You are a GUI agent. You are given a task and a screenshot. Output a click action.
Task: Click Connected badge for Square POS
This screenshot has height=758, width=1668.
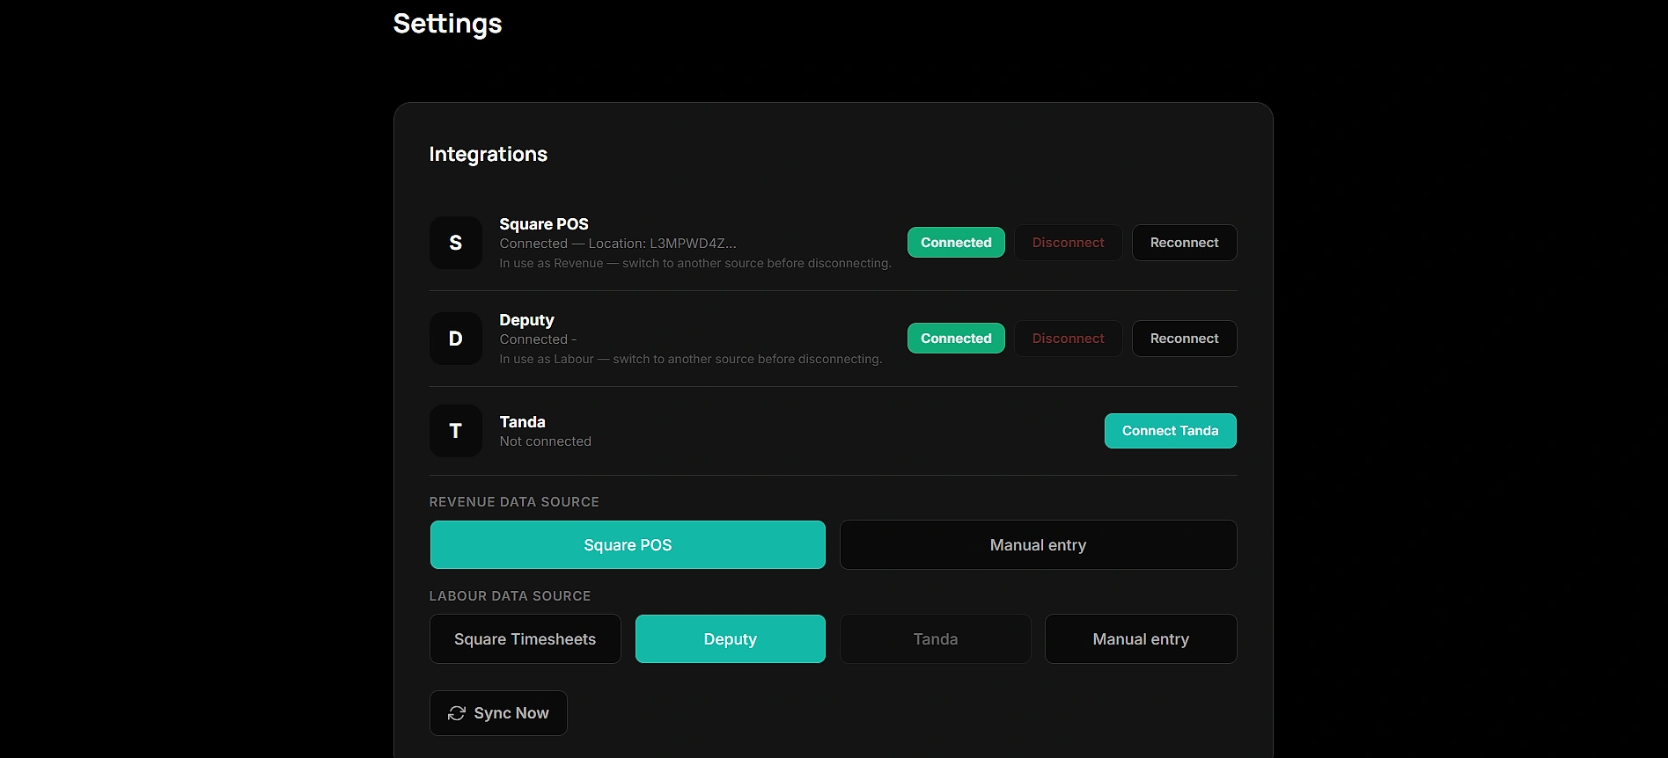tap(956, 243)
